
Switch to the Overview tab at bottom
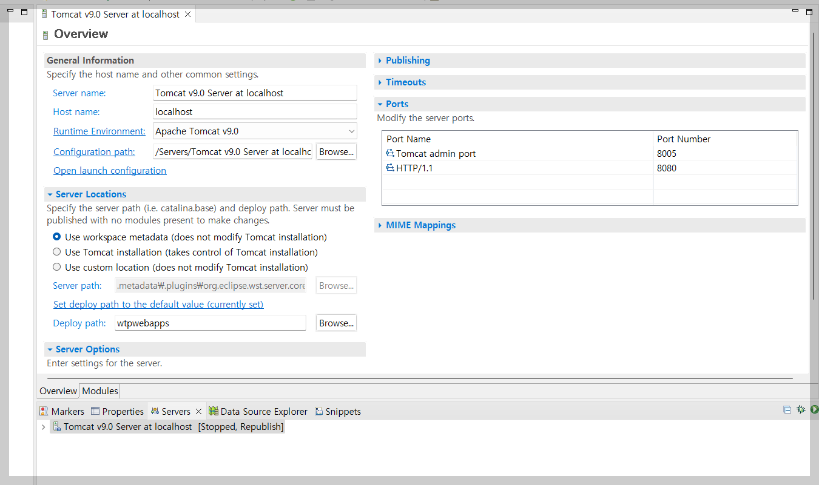(58, 391)
